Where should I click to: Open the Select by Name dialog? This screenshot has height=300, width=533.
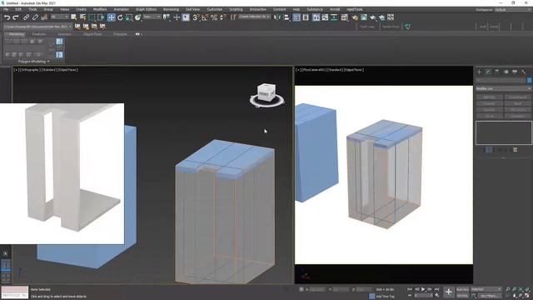coord(82,17)
